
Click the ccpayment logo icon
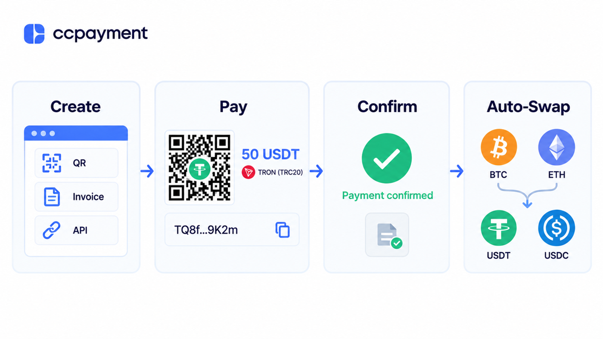point(34,34)
